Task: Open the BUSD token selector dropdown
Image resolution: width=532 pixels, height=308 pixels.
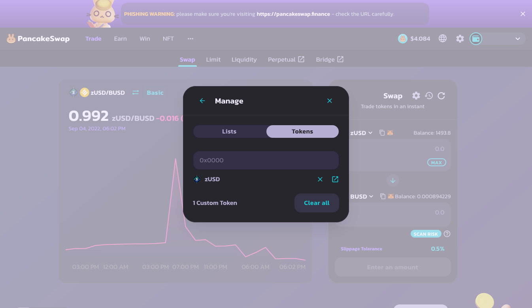Action: click(361, 196)
